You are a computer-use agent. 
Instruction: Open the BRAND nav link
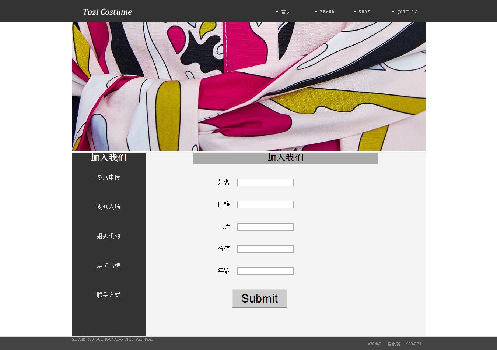click(x=327, y=12)
